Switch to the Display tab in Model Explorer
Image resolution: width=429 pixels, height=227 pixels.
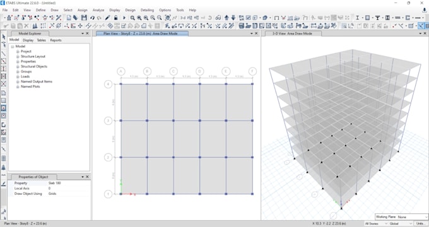click(28, 40)
